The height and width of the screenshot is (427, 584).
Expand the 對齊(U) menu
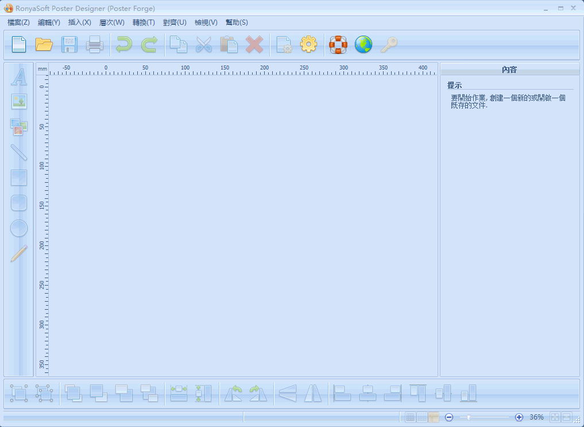175,22
